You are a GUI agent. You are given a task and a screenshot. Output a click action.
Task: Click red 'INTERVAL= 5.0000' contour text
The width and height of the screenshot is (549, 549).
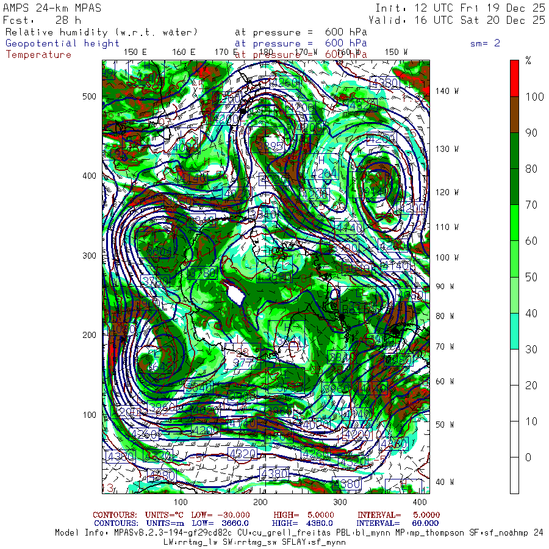(x=398, y=515)
